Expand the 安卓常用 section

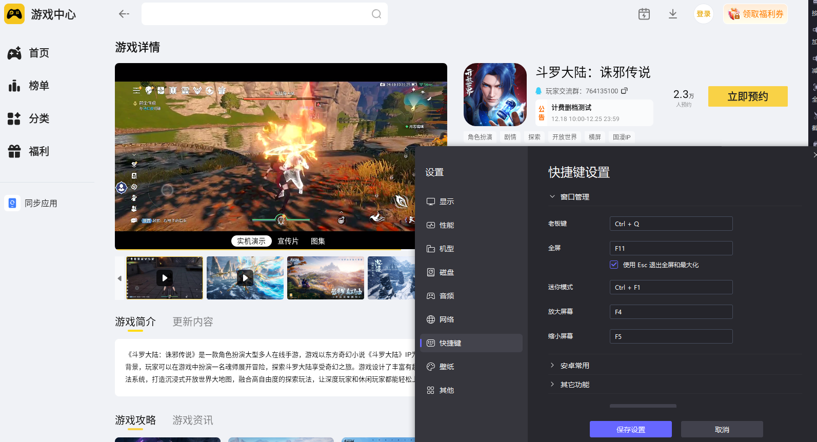coord(552,366)
